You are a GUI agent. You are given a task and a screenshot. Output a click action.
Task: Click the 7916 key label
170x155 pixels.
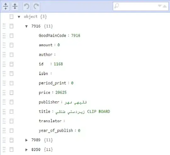(x=36, y=26)
